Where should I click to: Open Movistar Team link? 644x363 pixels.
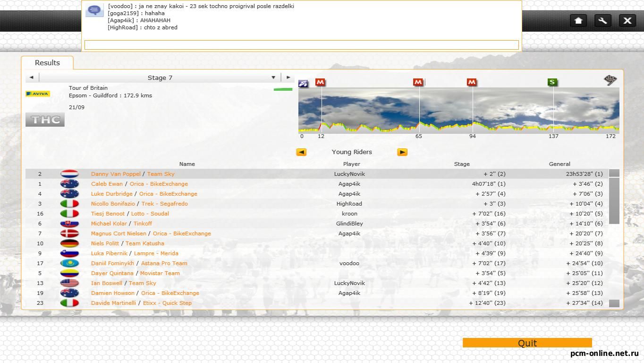tap(160, 273)
